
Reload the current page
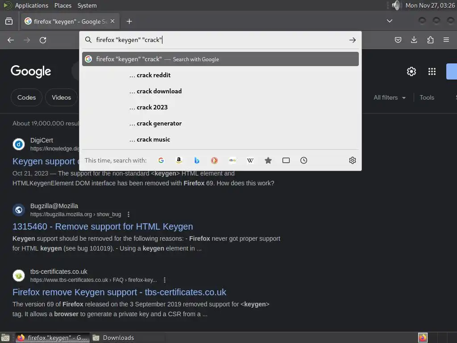click(x=43, y=40)
